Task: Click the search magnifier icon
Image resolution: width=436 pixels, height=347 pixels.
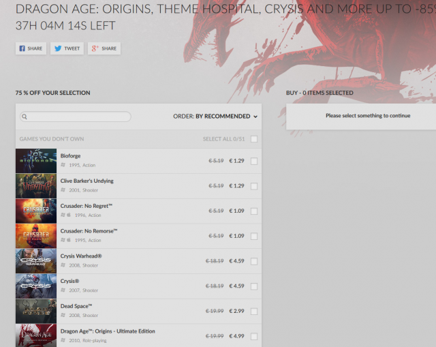Action: point(25,117)
